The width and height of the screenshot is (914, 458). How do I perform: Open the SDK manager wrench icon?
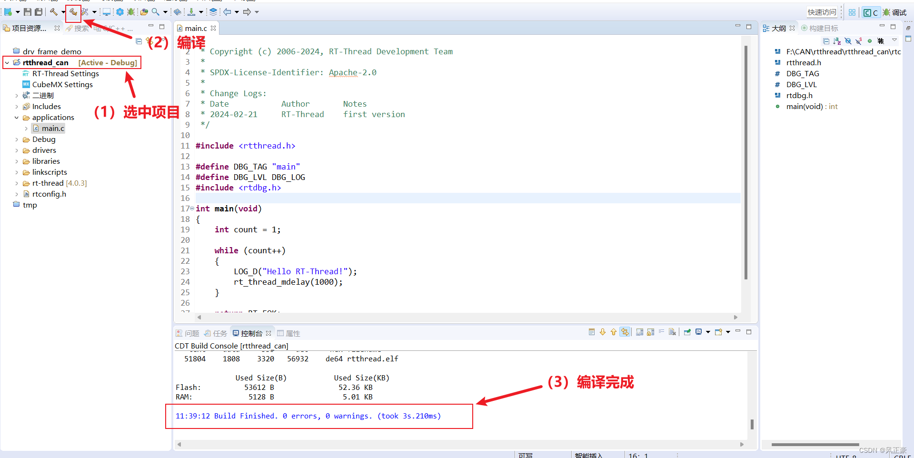click(x=85, y=12)
